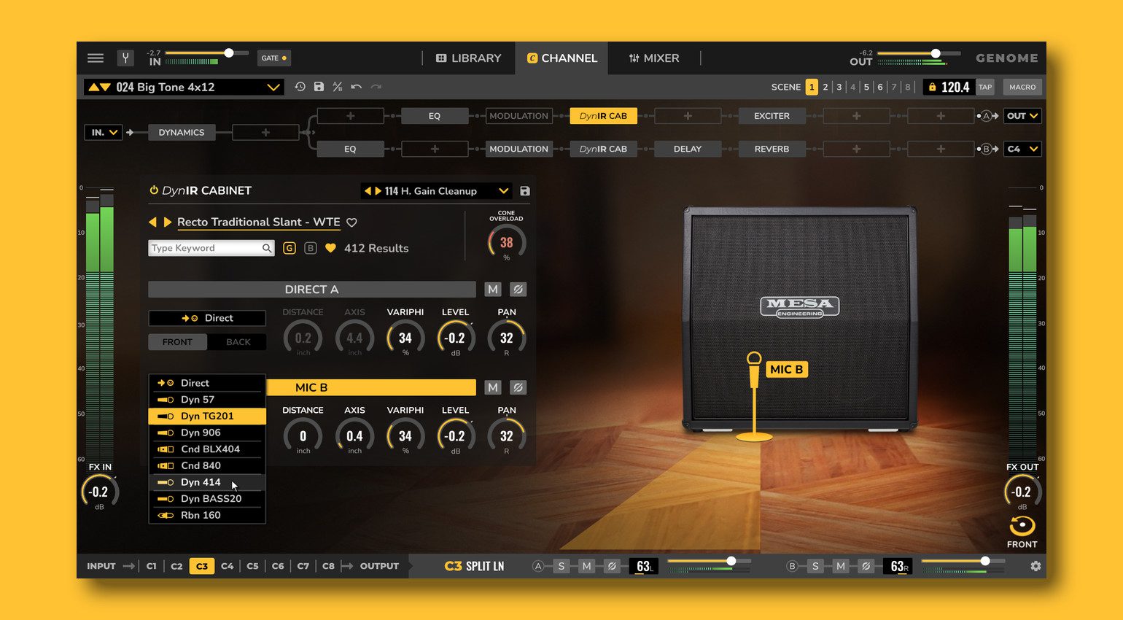Save the DynIR cabinet preset

point(524,191)
